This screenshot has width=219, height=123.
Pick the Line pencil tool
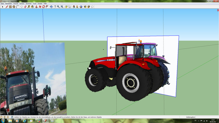(7, 7)
